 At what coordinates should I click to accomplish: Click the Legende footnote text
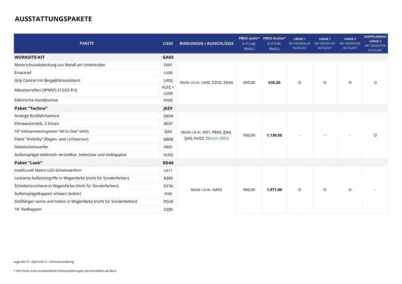(x=43, y=262)
